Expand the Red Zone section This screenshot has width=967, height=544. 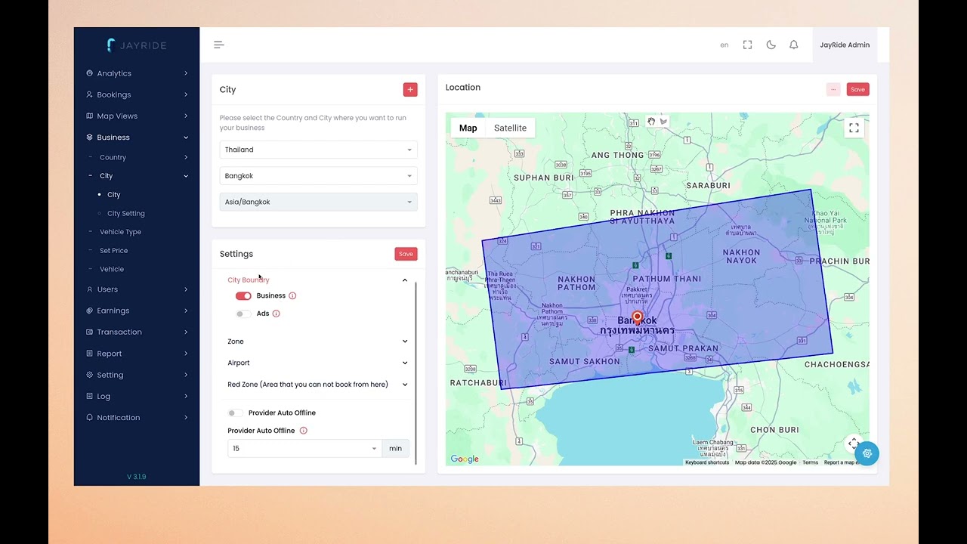click(x=317, y=385)
